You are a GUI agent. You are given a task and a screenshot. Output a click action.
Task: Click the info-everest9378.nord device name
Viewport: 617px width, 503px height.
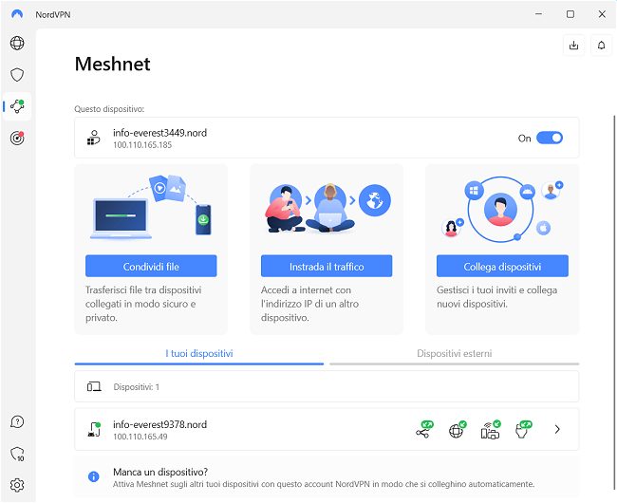pos(159,425)
